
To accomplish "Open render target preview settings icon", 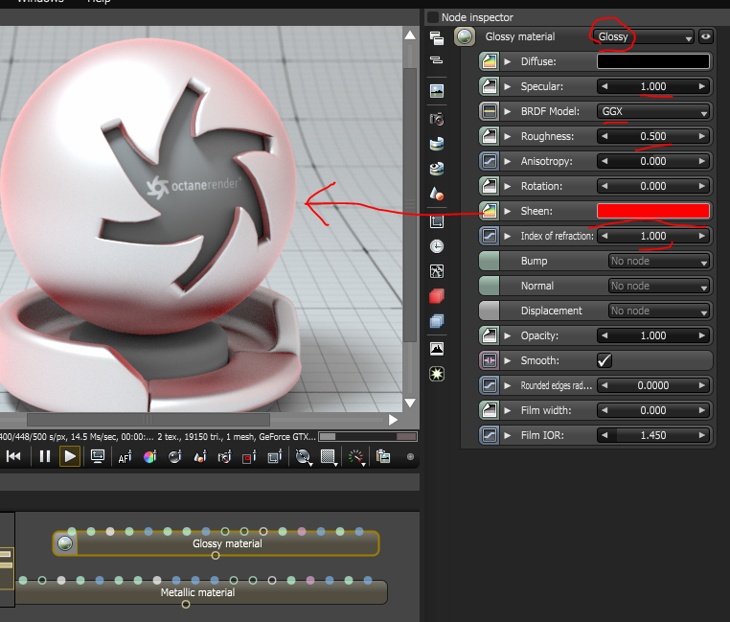I will tap(437, 91).
